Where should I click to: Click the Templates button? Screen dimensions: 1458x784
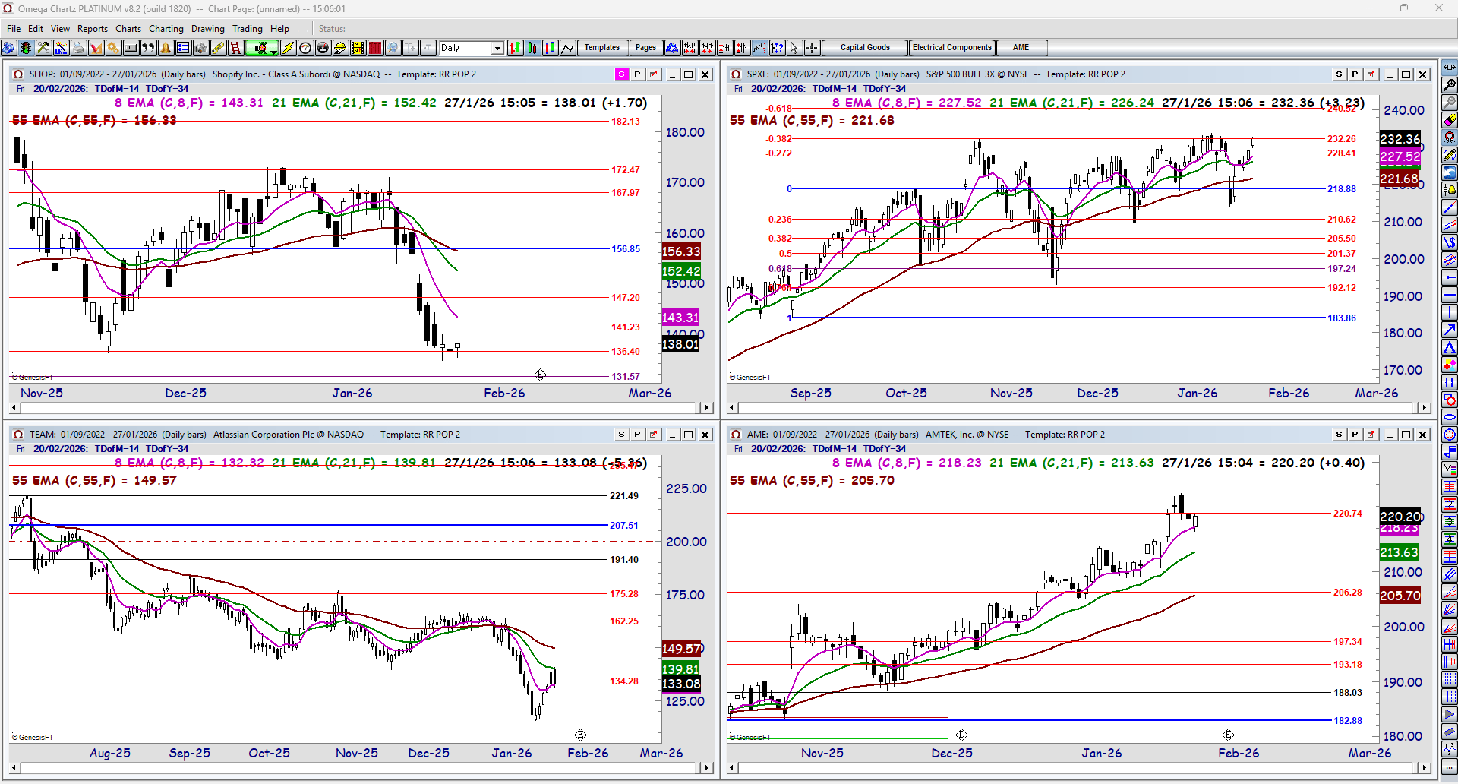coord(602,48)
